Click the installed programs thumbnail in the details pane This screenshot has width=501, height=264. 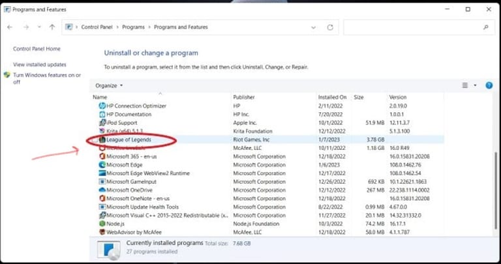109,250
